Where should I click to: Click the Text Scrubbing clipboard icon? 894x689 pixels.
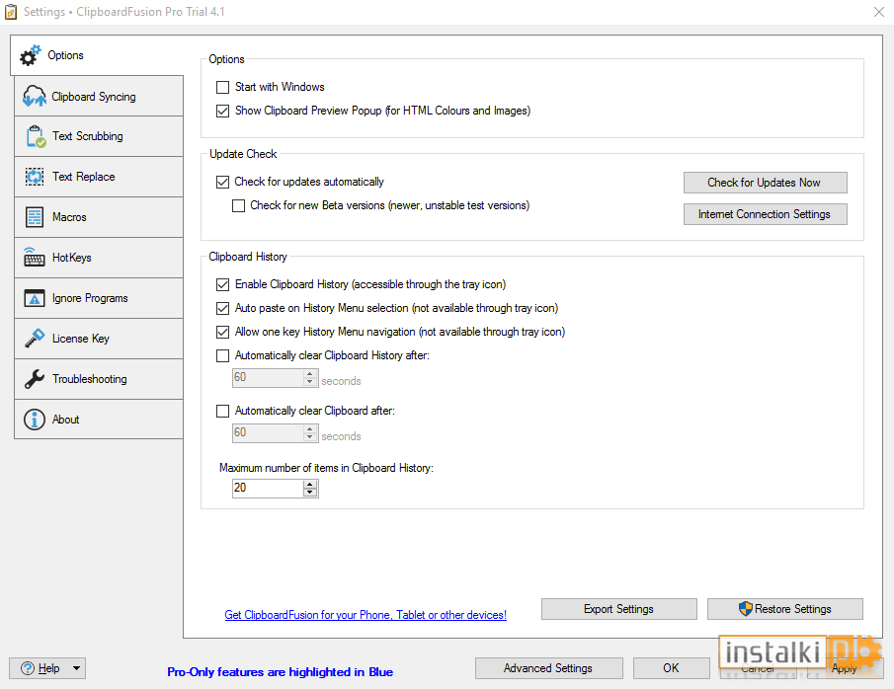36,137
